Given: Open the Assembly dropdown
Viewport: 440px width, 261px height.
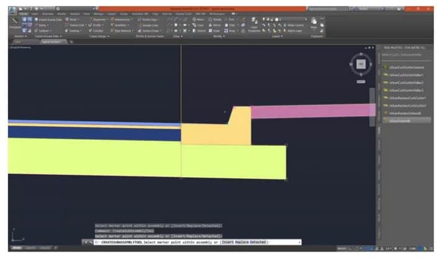Looking at the screenshot, I should click(120, 25).
